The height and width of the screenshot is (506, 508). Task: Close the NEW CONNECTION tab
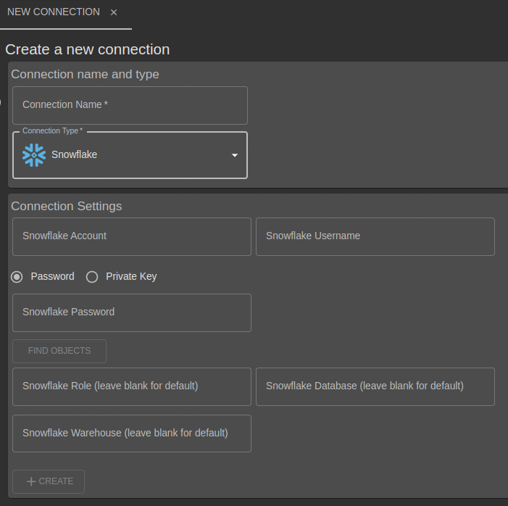(114, 12)
